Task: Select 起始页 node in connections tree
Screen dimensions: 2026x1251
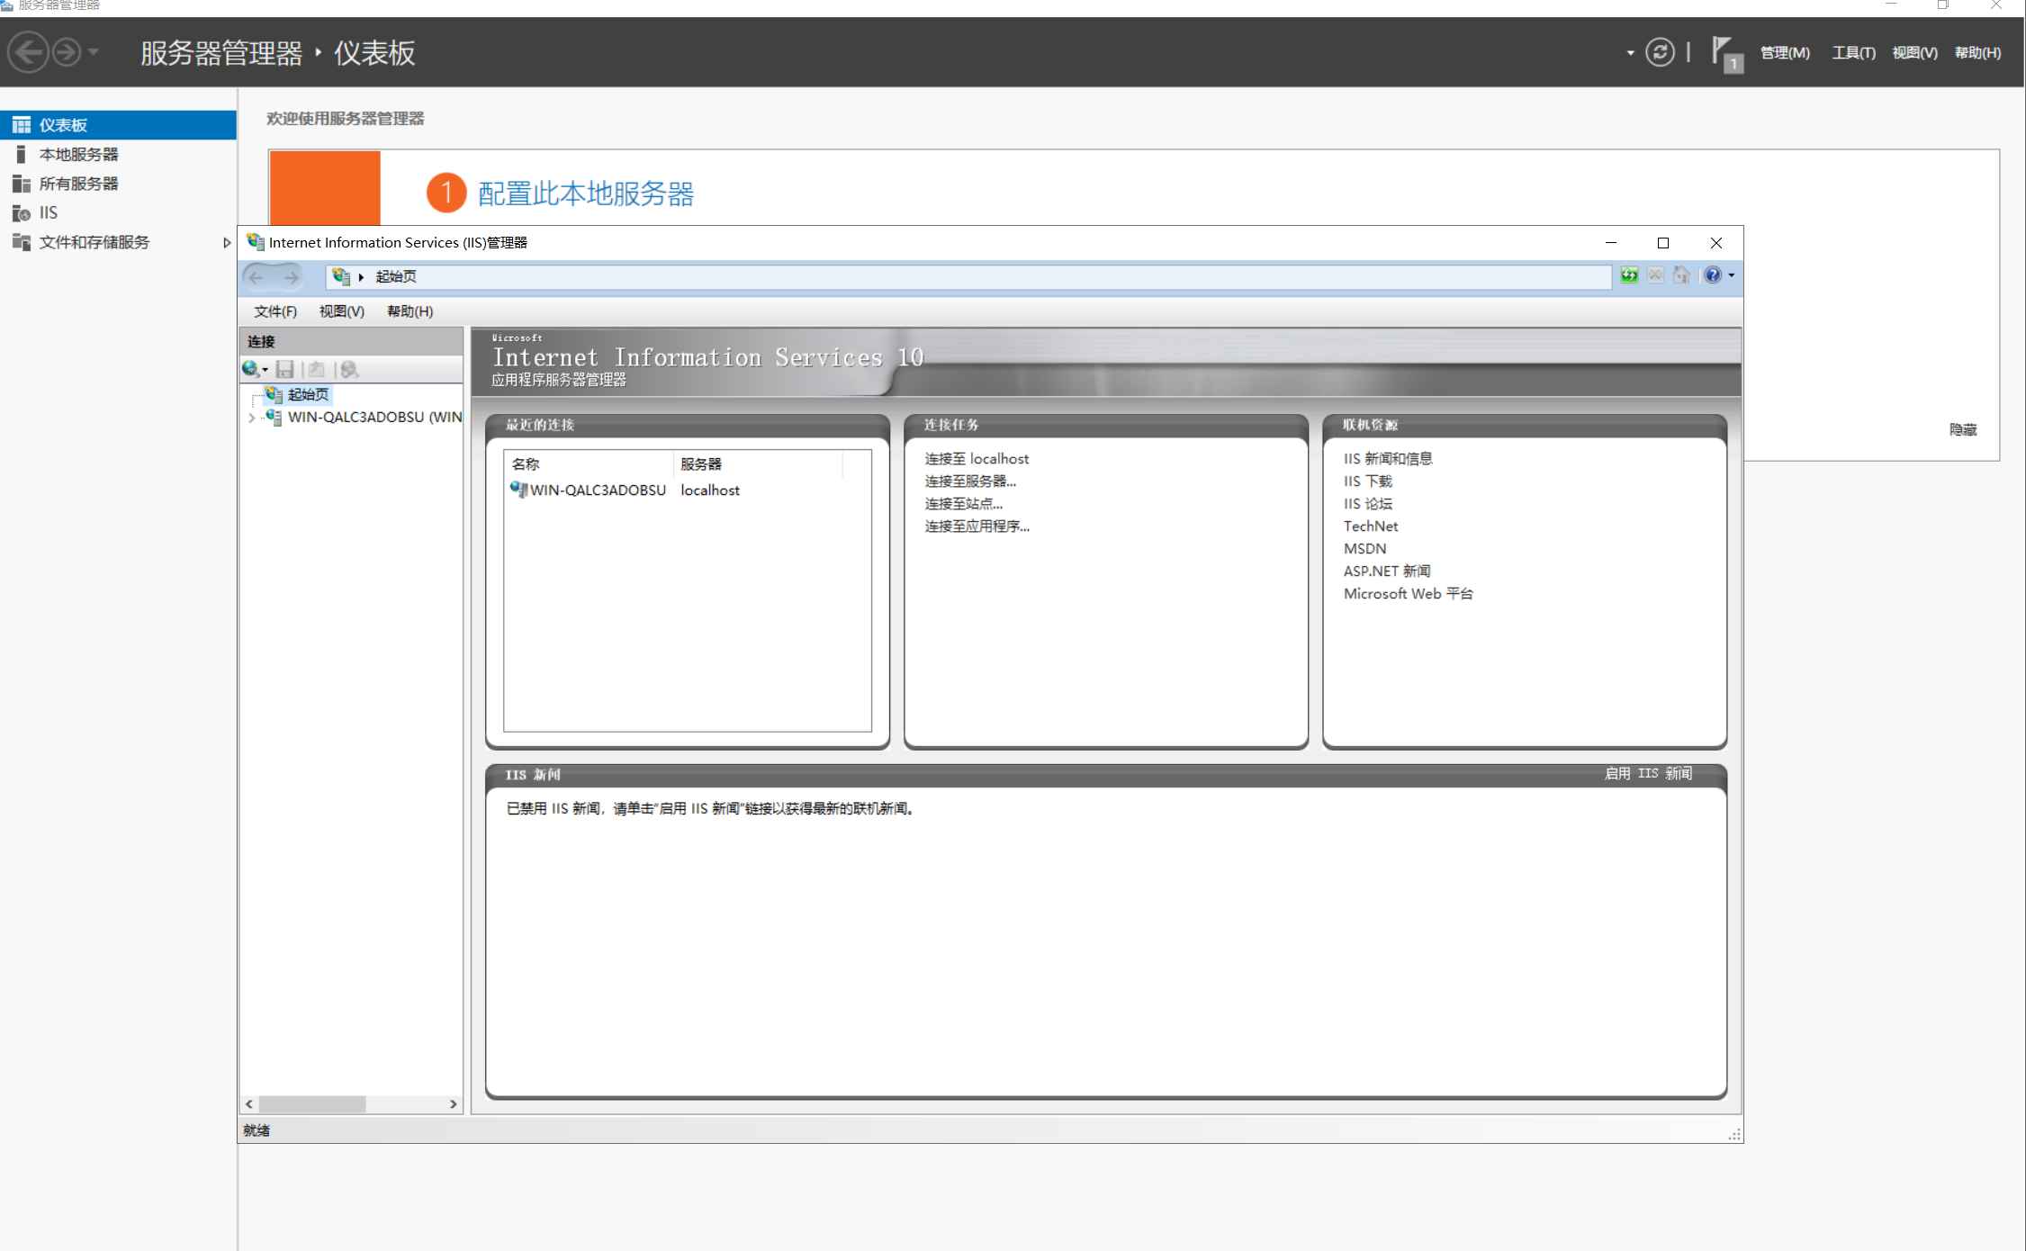Action: [x=308, y=394]
